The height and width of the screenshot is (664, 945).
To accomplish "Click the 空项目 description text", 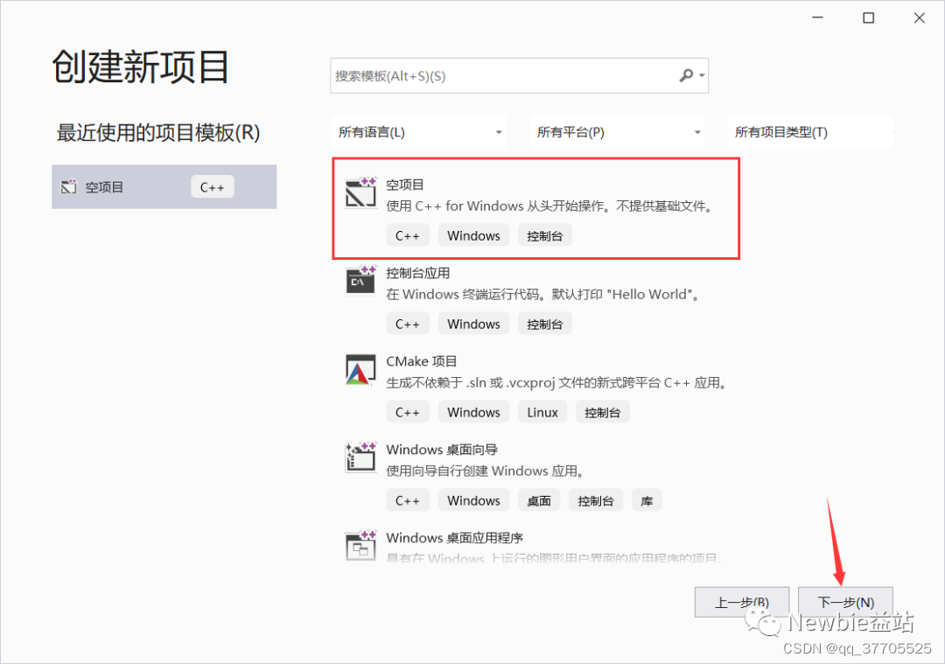I will tap(550, 206).
